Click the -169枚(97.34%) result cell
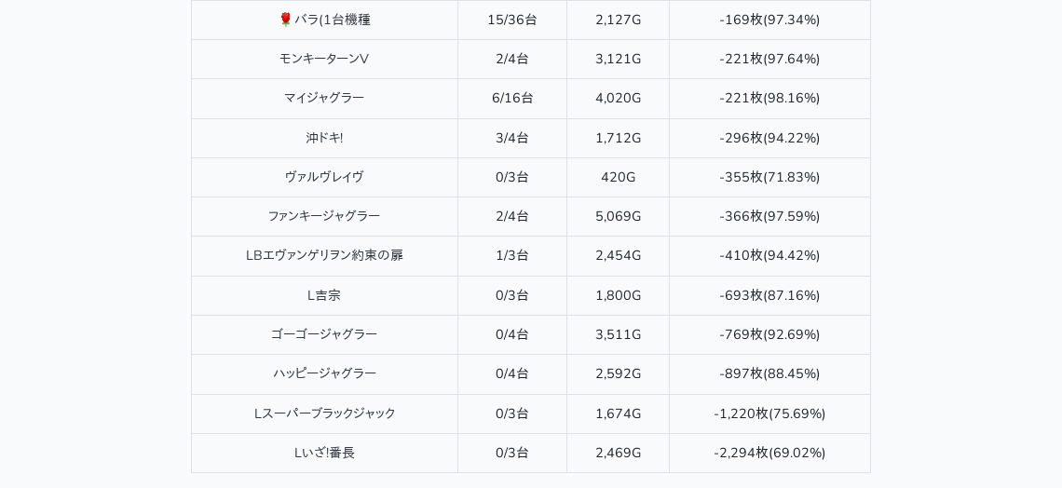1062x488 pixels. 769,20
